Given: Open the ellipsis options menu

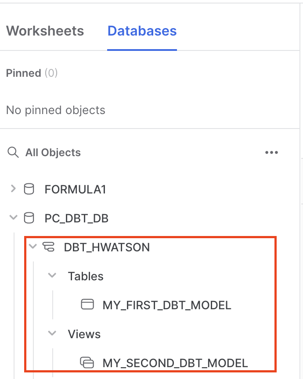Looking at the screenshot, I should coord(272,152).
